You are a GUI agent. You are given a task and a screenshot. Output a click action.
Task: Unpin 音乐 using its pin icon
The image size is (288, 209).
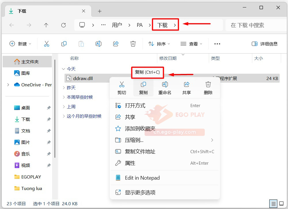tap(49, 154)
